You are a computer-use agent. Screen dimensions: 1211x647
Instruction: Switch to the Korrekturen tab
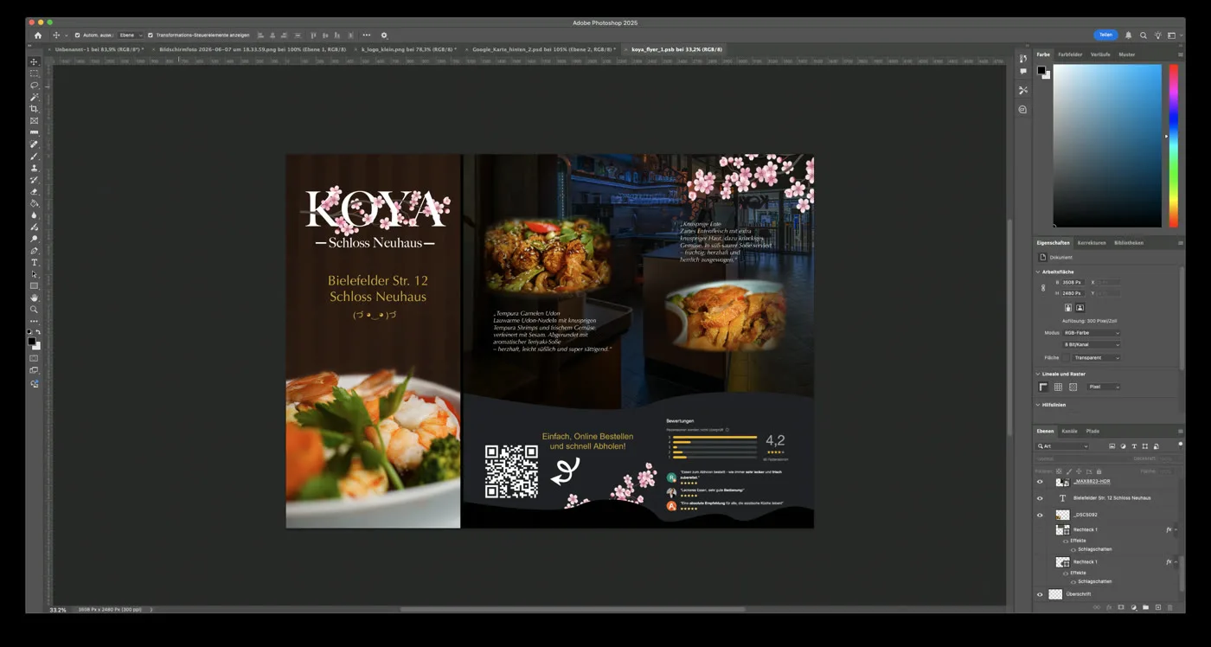click(1092, 243)
